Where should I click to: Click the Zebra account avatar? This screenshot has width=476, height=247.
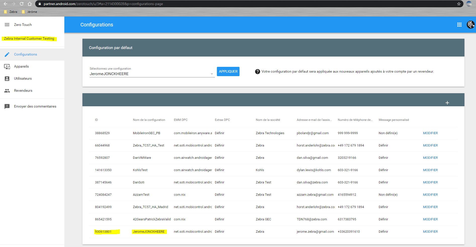[470, 25]
